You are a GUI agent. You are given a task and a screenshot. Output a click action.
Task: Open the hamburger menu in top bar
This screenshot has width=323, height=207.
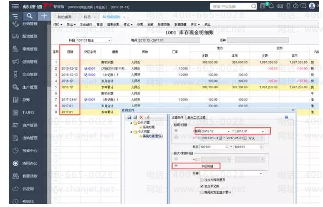(x=15, y=6)
